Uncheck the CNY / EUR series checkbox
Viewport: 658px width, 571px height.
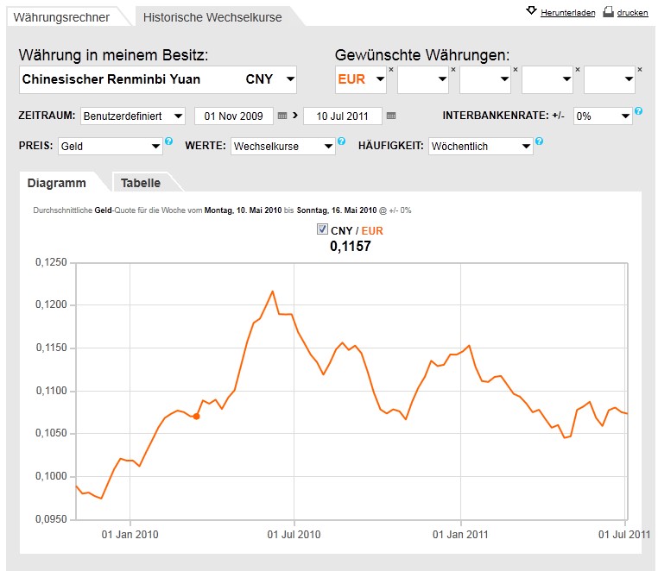pyautogui.click(x=323, y=229)
